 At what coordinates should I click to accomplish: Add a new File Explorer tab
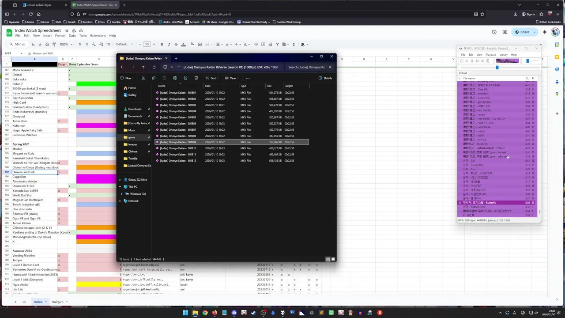[176, 58]
